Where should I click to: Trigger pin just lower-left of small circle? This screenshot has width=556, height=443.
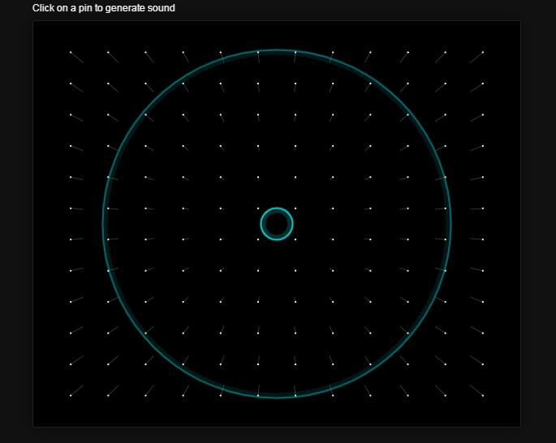(x=258, y=239)
